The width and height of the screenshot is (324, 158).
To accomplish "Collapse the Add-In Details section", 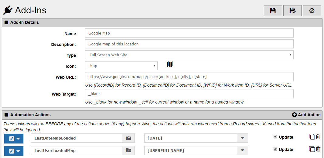I will tap(6, 22).
